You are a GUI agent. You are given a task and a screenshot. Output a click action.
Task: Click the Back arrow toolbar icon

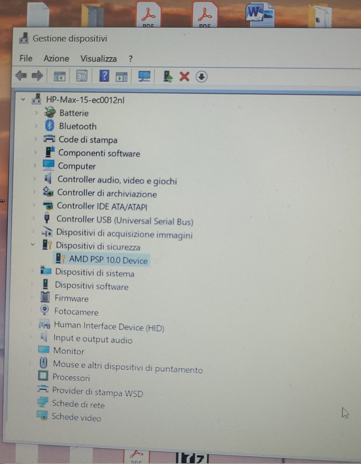(21, 76)
